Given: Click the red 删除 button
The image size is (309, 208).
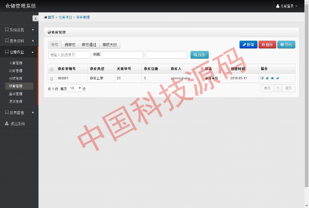Looking at the screenshot, I should pos(267,45).
